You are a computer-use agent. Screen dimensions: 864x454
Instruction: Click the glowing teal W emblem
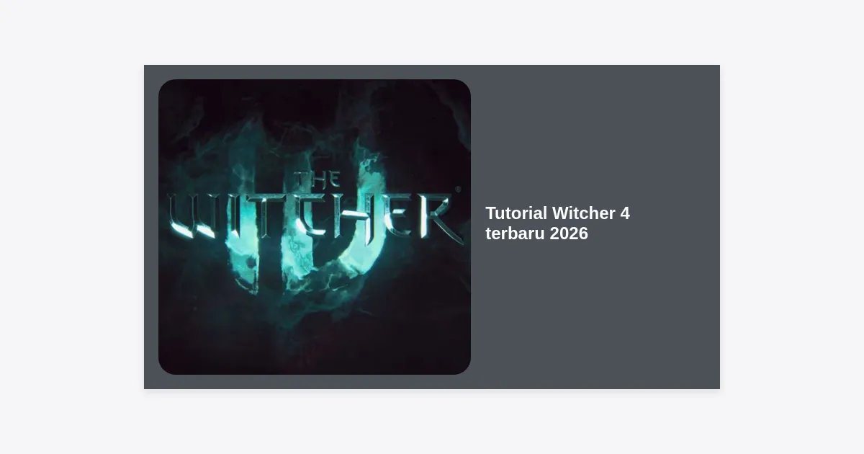308,216
